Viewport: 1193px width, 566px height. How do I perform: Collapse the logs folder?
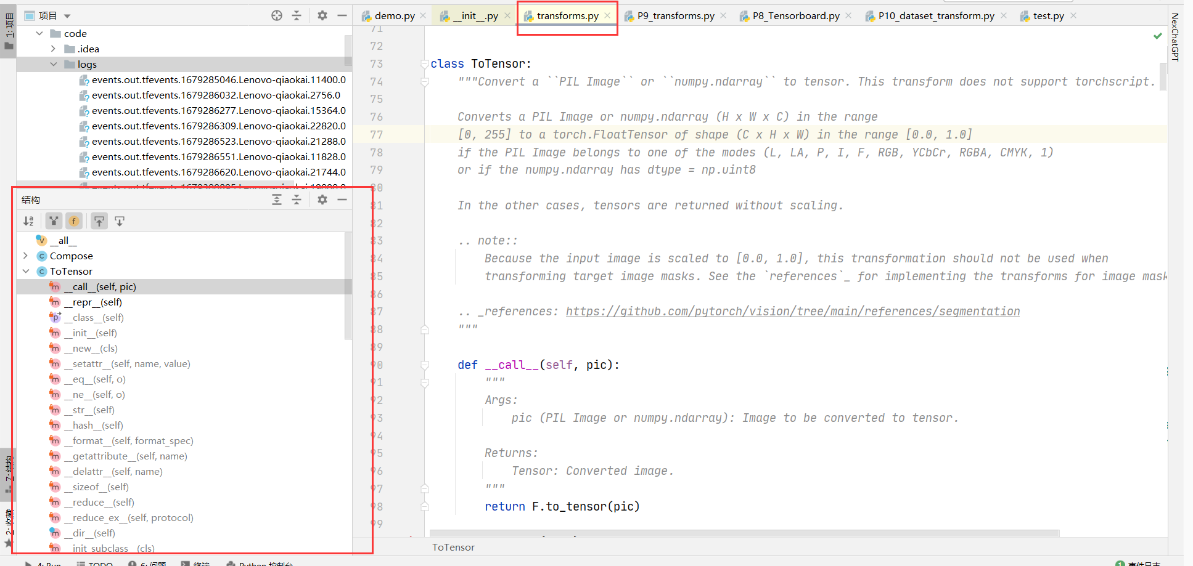[53, 64]
